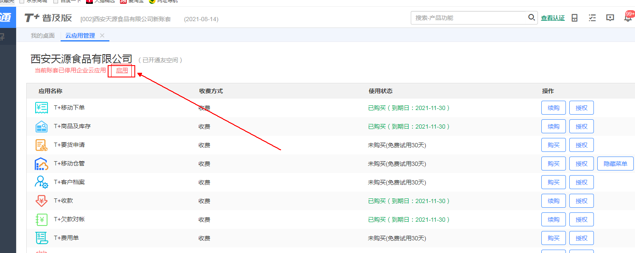Click 购买 for T+要货申请

(554, 145)
